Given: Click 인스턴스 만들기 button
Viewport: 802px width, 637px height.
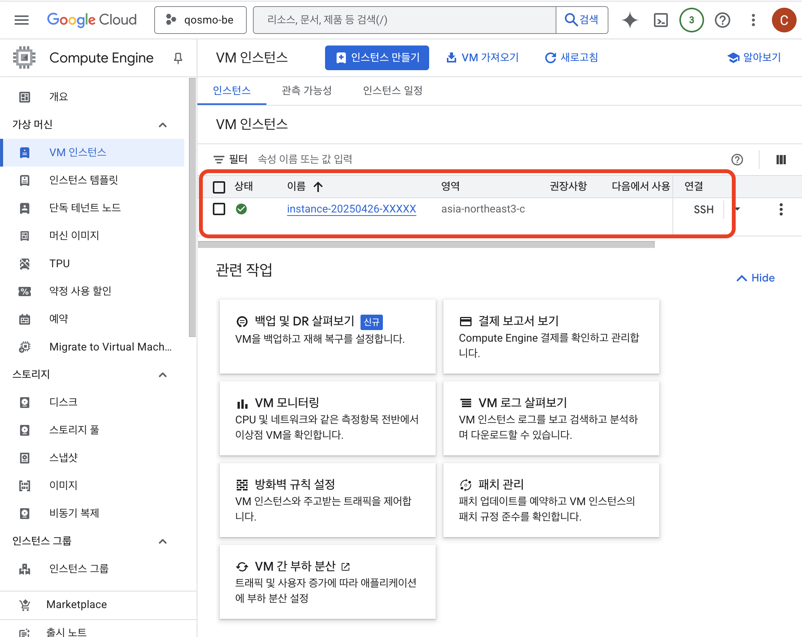Looking at the screenshot, I should pyautogui.click(x=377, y=58).
